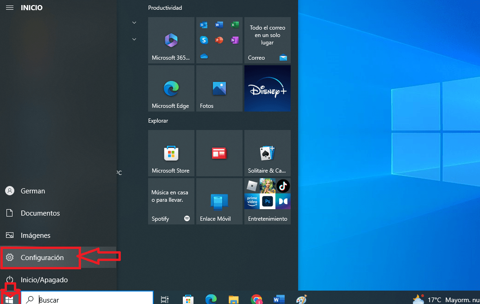480x304 pixels.
Task: Expand the second app list chevron
Action: tap(134, 39)
